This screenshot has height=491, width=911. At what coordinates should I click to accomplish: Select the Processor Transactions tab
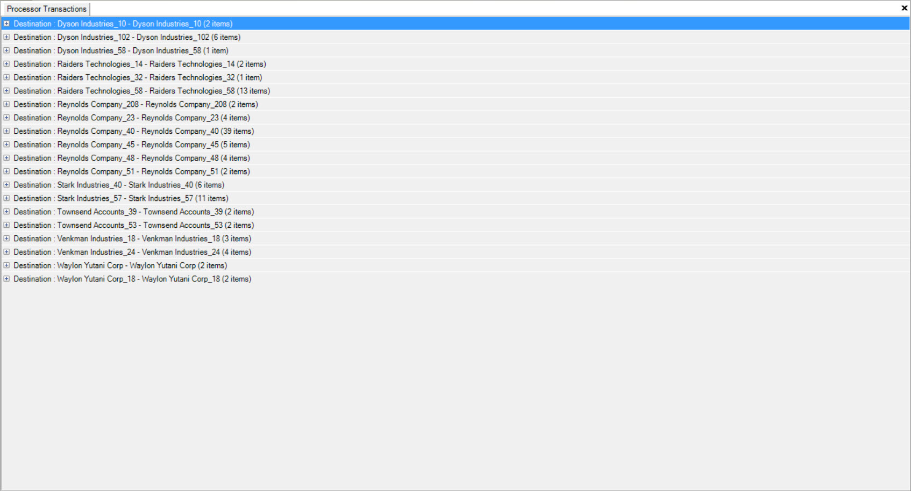47,9
